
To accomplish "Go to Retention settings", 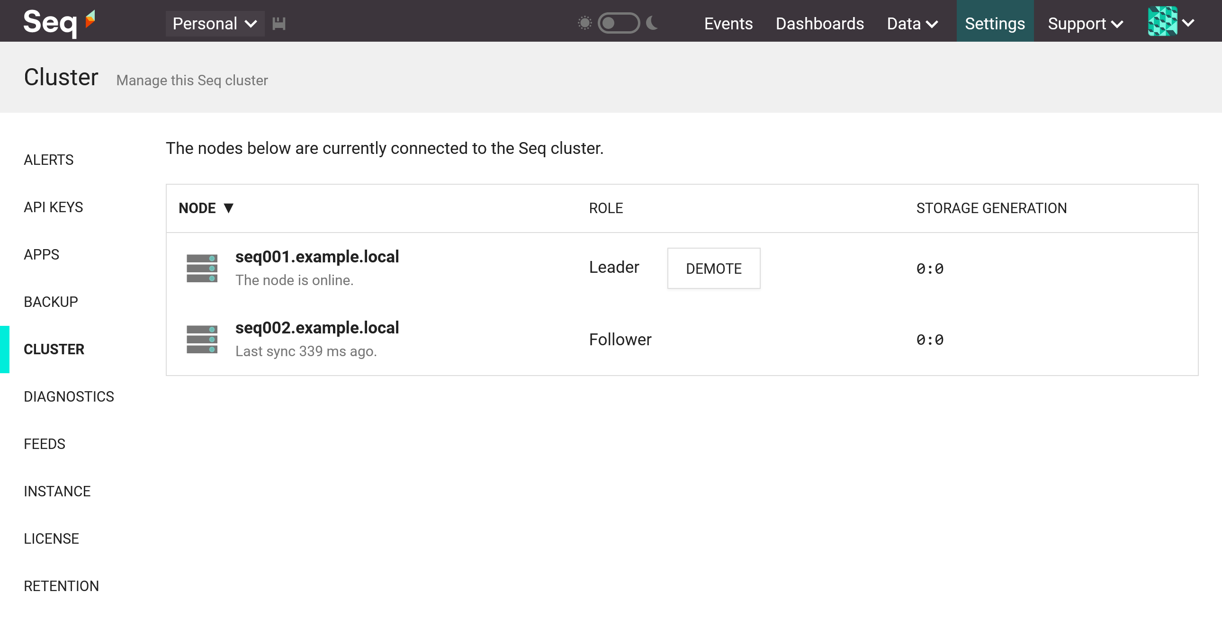I will point(61,586).
